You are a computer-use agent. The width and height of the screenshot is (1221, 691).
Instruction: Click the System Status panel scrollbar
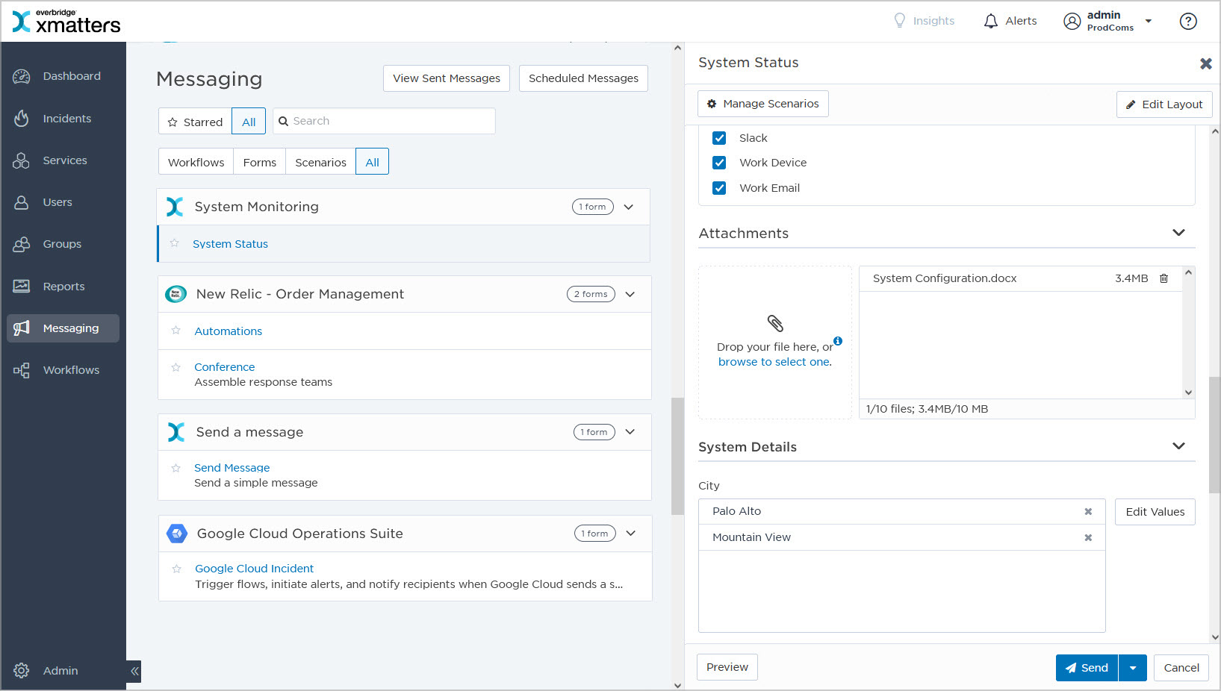pyautogui.click(x=1215, y=434)
